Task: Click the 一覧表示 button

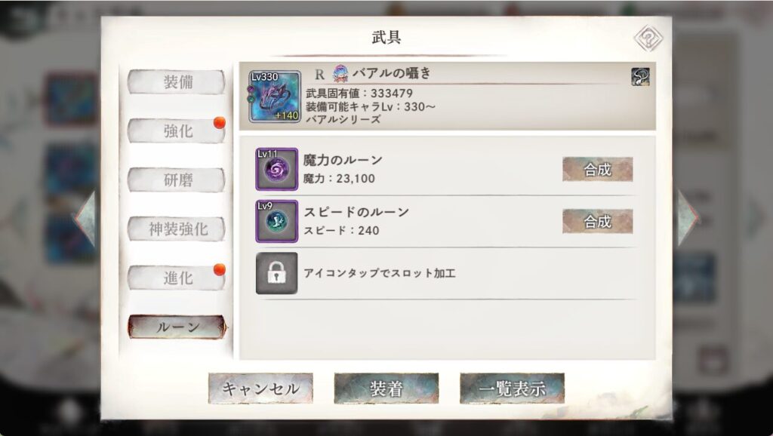Action: [x=513, y=388]
